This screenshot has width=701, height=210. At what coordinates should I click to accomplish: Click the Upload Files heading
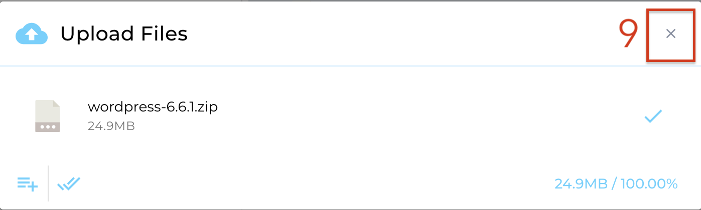(x=124, y=34)
